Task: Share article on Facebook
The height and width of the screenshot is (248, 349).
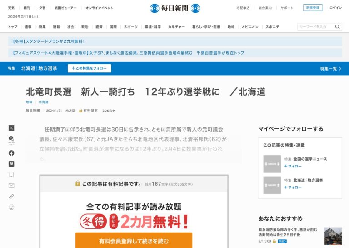Action: pos(11,153)
